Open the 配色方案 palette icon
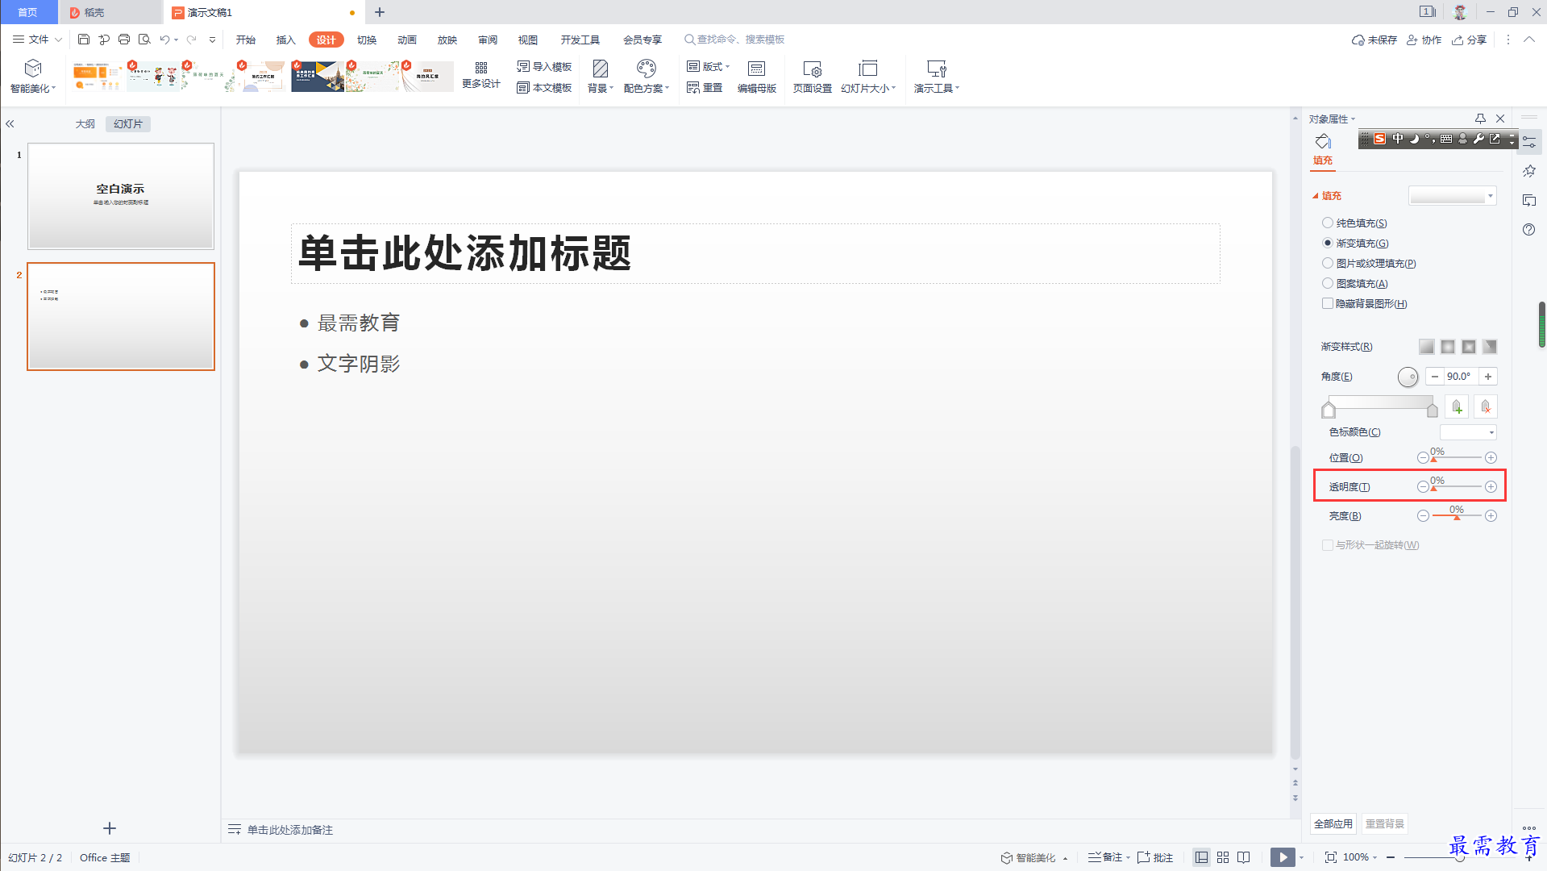1547x871 pixels. point(647,69)
